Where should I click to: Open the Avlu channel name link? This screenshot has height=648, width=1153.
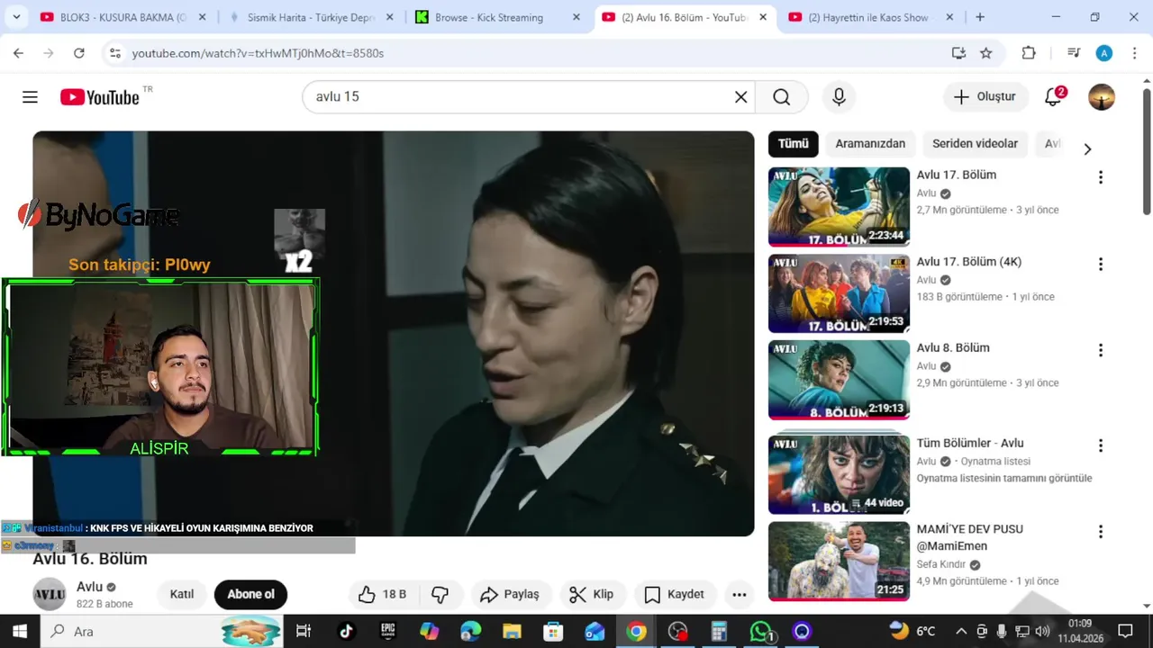89,587
